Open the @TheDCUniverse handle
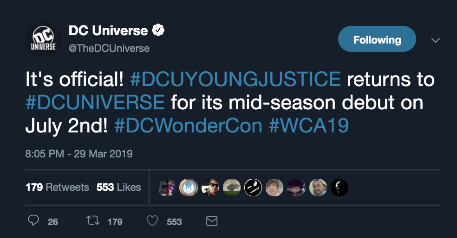This screenshot has width=457, height=238. (x=109, y=48)
